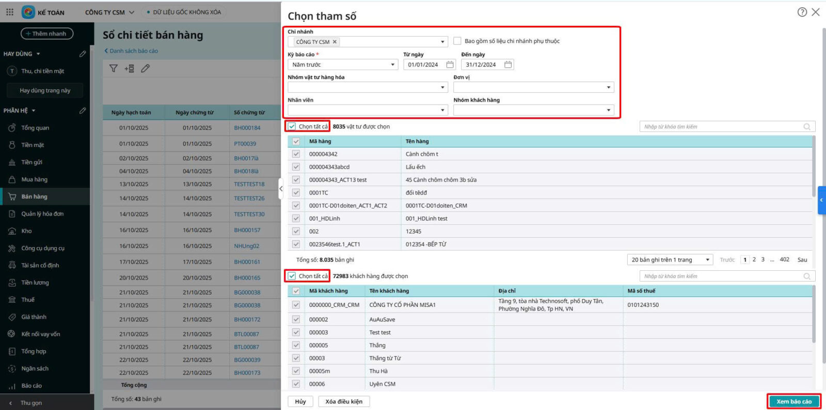Click the pencil edit icon in report toolbar
Image resolution: width=826 pixels, height=410 pixels.
tap(146, 68)
